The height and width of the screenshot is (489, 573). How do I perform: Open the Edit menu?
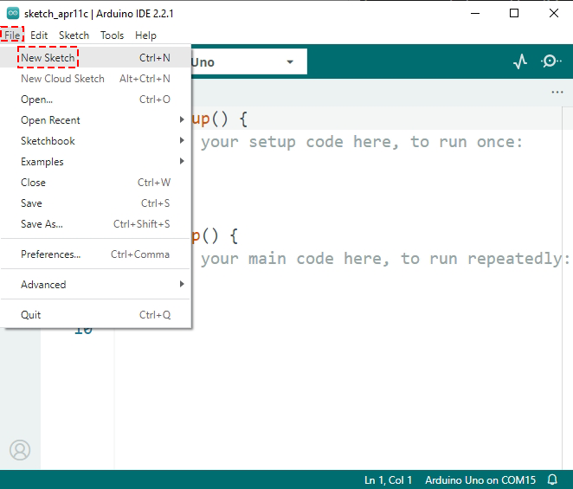(x=39, y=35)
